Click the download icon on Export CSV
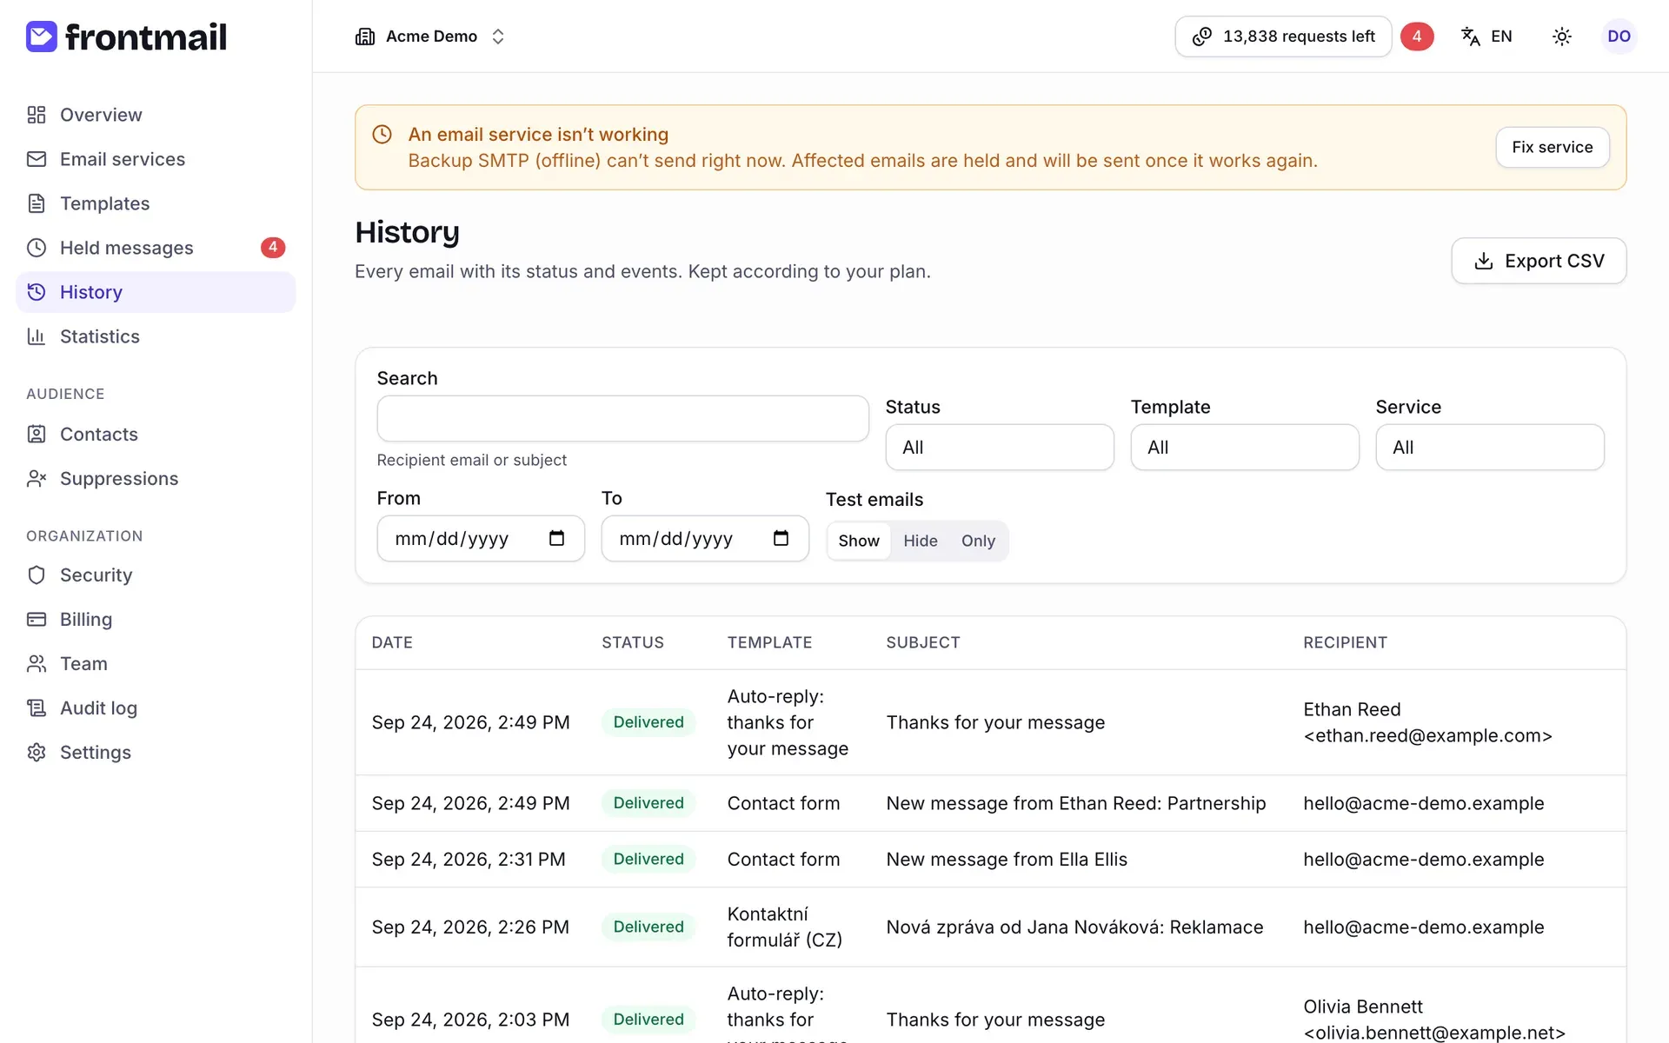The height and width of the screenshot is (1043, 1669). click(1484, 261)
